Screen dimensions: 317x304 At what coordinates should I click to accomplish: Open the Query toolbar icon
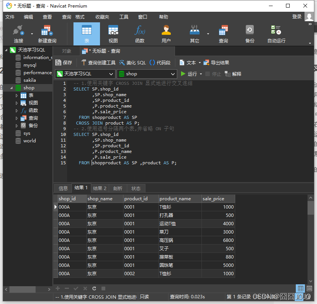point(223,34)
